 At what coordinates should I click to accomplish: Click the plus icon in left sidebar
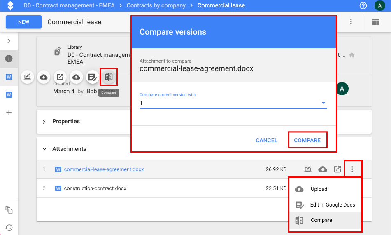click(x=9, y=113)
